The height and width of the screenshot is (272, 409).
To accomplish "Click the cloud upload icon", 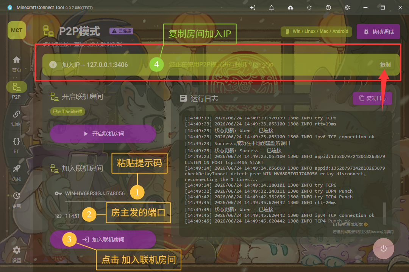I will [x=290, y=8].
